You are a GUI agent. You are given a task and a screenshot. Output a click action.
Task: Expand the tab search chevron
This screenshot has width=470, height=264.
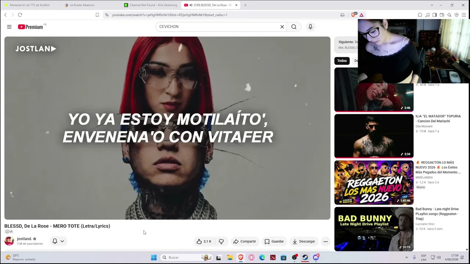(431, 5)
